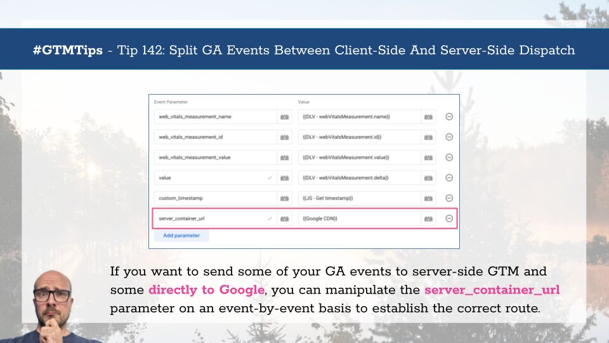Open variable picker for server_container_url parameter name
This screenshot has height=343, width=609.
pos(285,219)
